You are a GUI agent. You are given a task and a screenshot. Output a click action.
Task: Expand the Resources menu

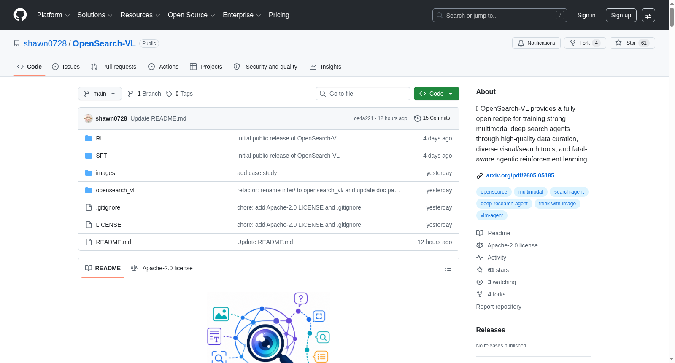pyautogui.click(x=140, y=15)
